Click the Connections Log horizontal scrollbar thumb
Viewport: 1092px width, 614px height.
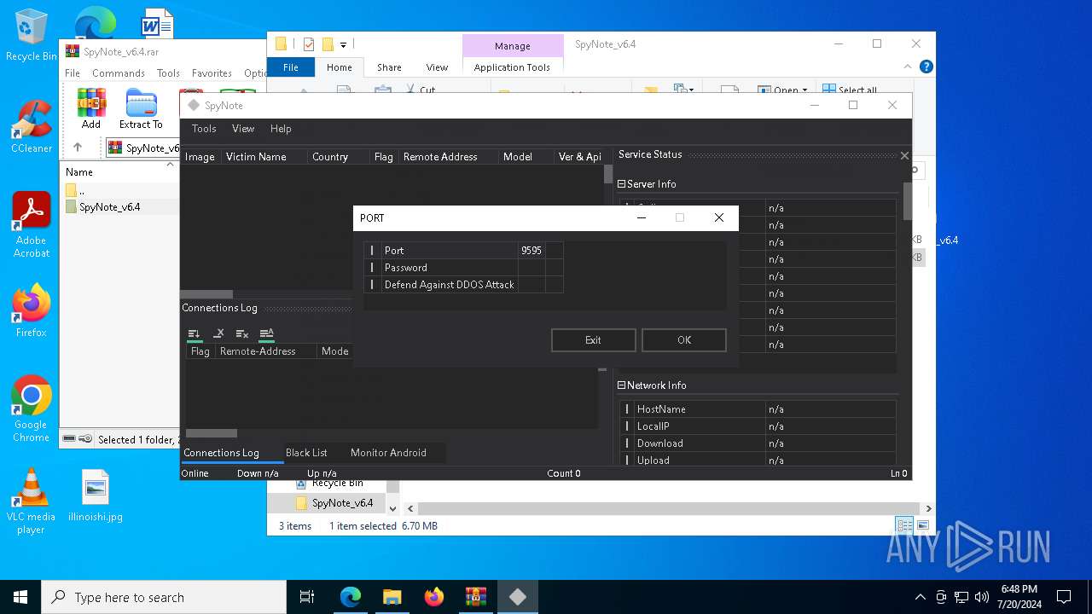click(x=212, y=433)
